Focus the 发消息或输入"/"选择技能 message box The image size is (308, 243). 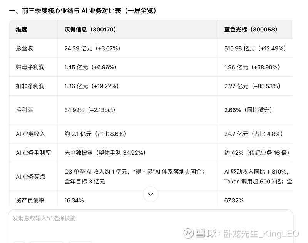pos(151,226)
